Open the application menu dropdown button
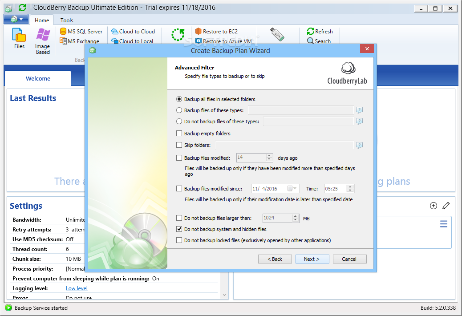 (16, 19)
